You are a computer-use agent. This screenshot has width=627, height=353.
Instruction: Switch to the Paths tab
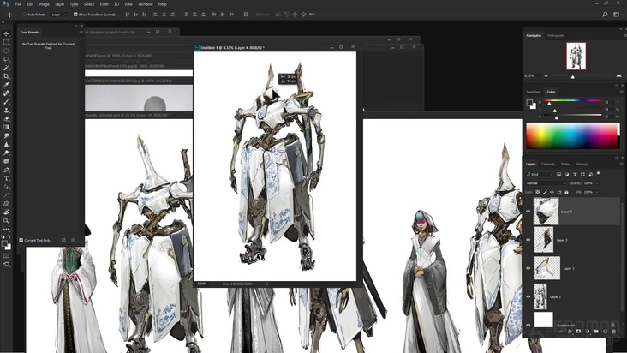pyautogui.click(x=565, y=164)
